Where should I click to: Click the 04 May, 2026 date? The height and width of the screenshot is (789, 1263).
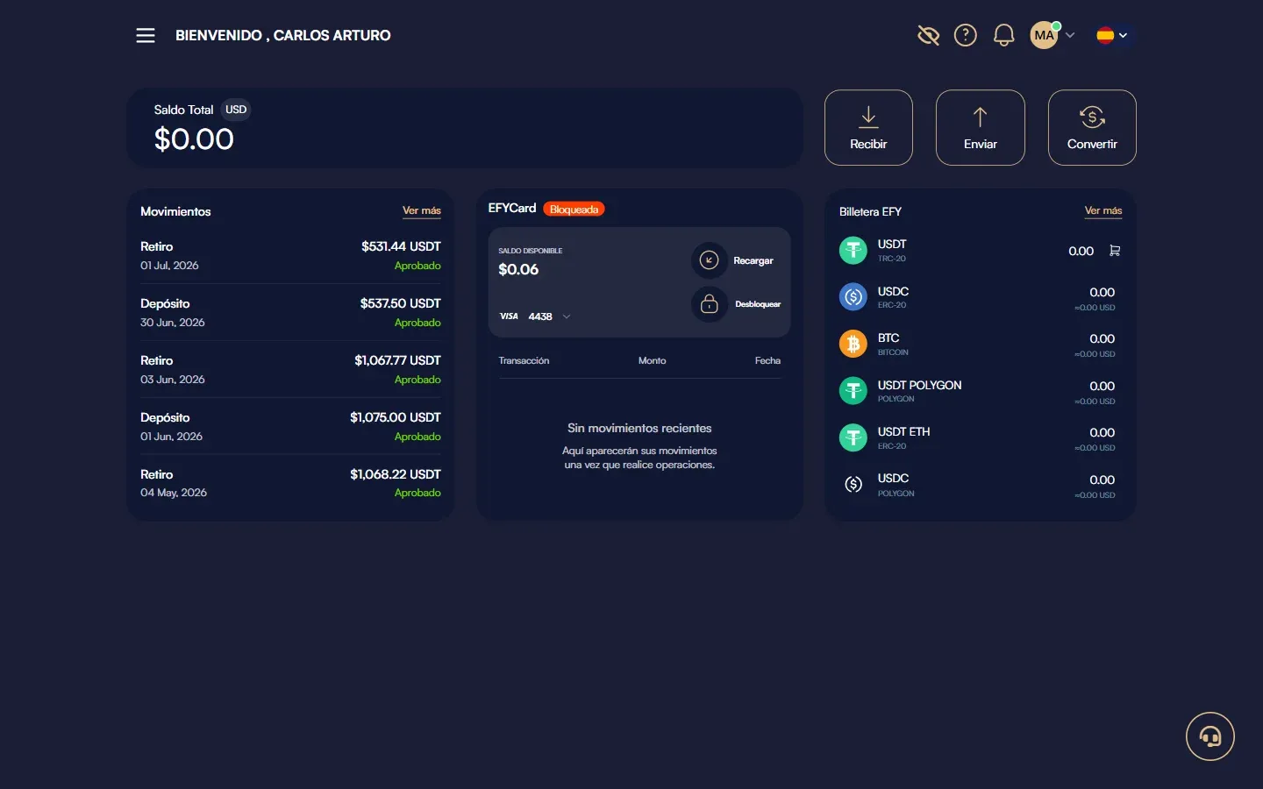point(174,493)
